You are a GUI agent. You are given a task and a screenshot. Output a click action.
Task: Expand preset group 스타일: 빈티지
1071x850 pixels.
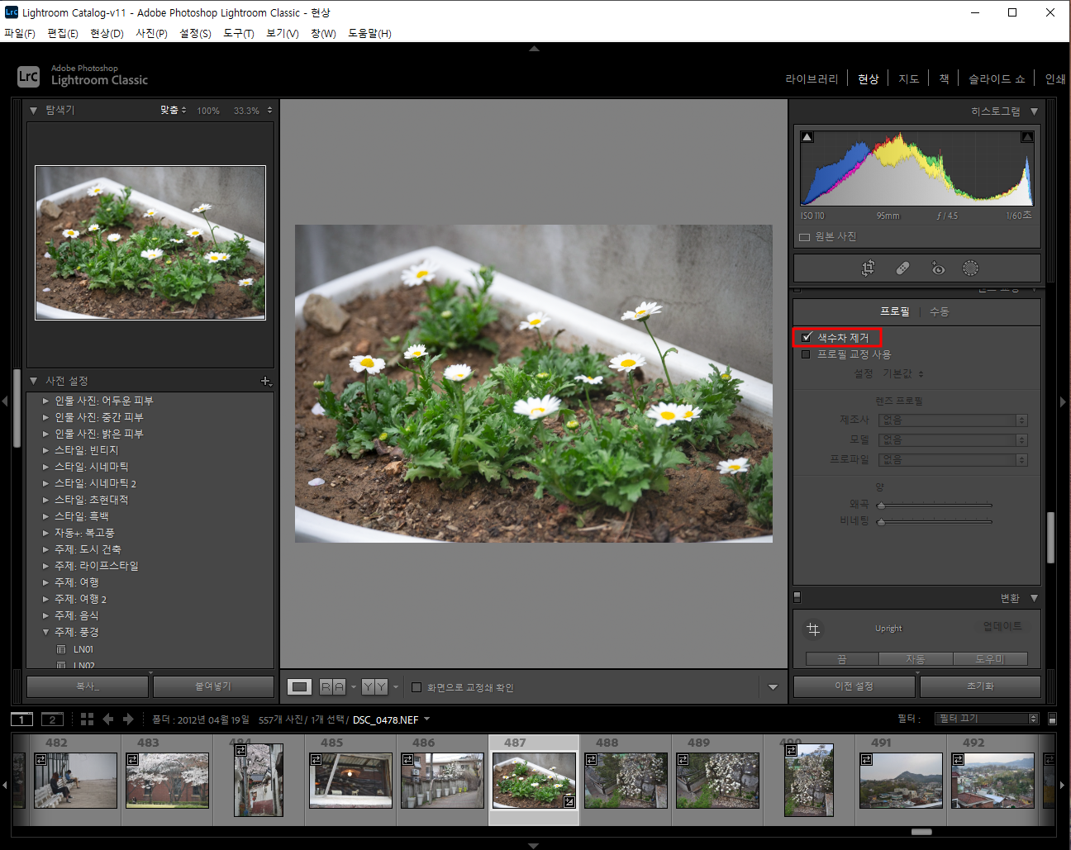coord(45,450)
